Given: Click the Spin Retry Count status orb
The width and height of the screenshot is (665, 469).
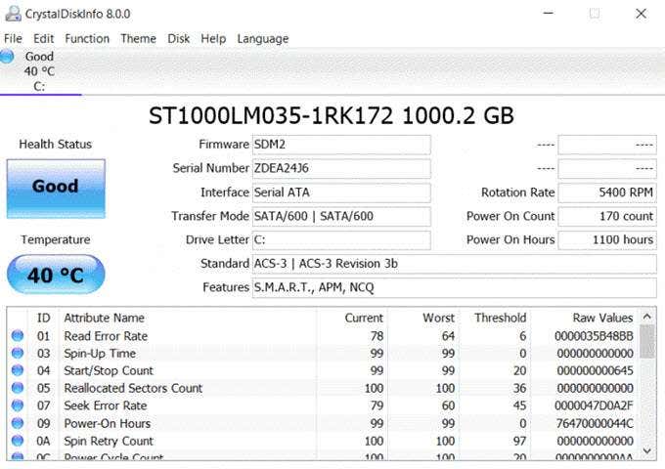Looking at the screenshot, I should click(16, 442).
